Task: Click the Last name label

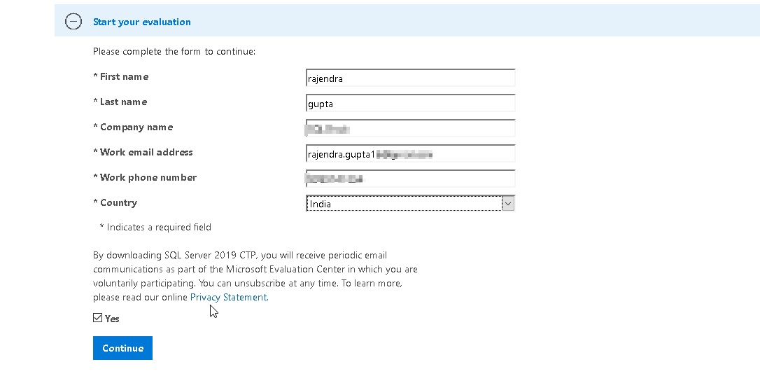Action: (120, 102)
